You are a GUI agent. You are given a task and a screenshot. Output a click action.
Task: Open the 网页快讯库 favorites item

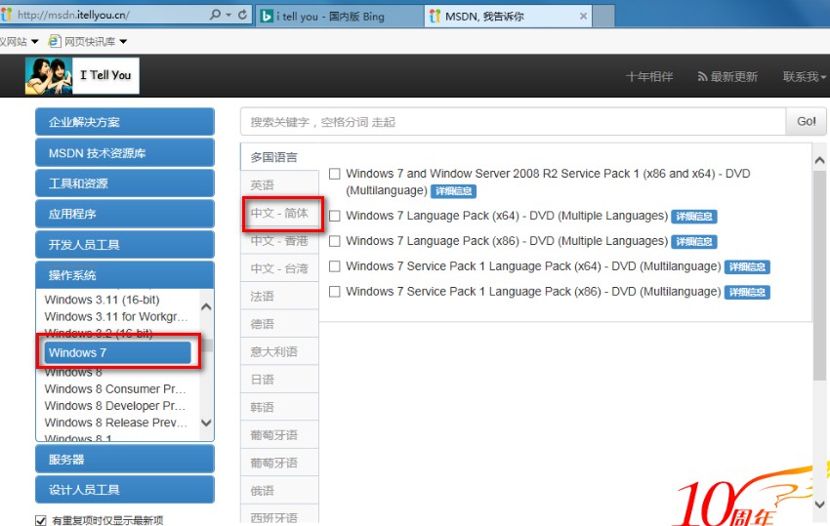(88, 41)
